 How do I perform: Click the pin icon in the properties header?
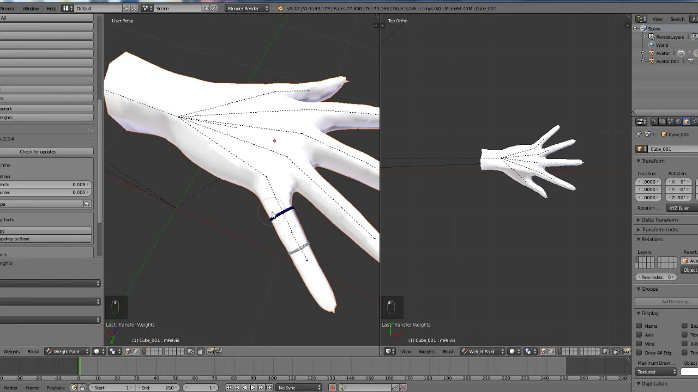639,134
